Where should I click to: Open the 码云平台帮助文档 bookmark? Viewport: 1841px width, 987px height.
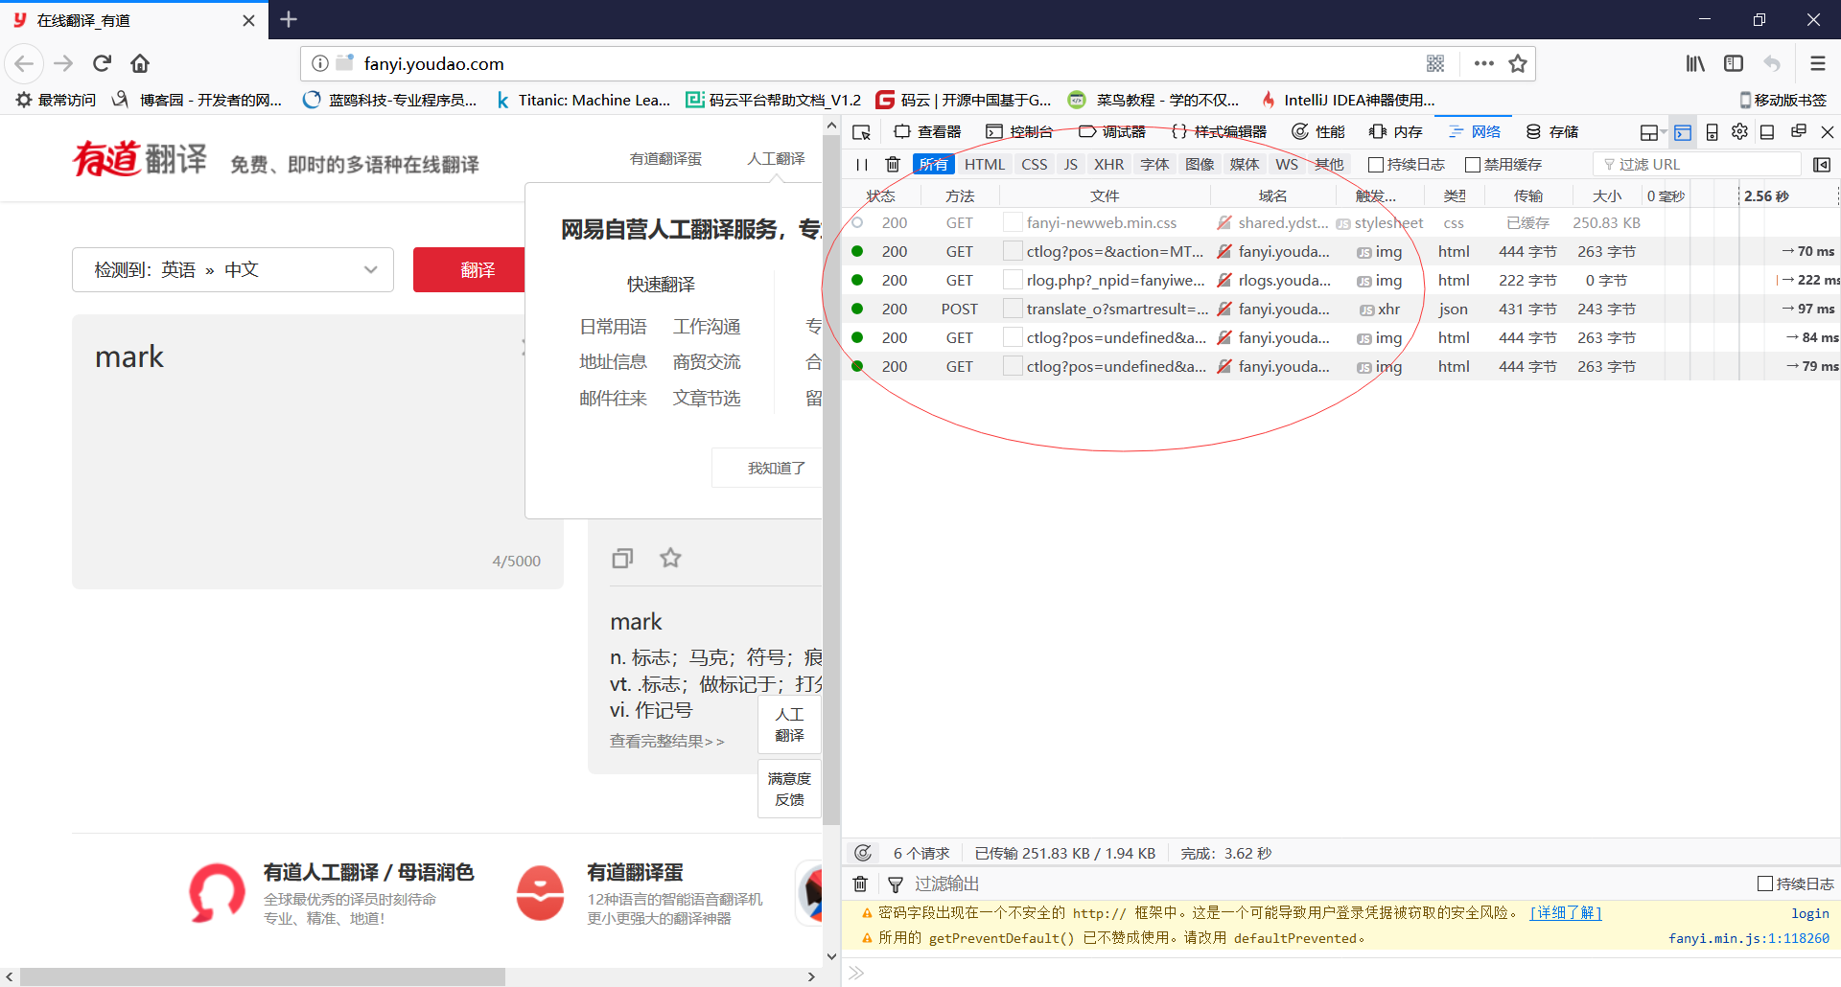774,100
